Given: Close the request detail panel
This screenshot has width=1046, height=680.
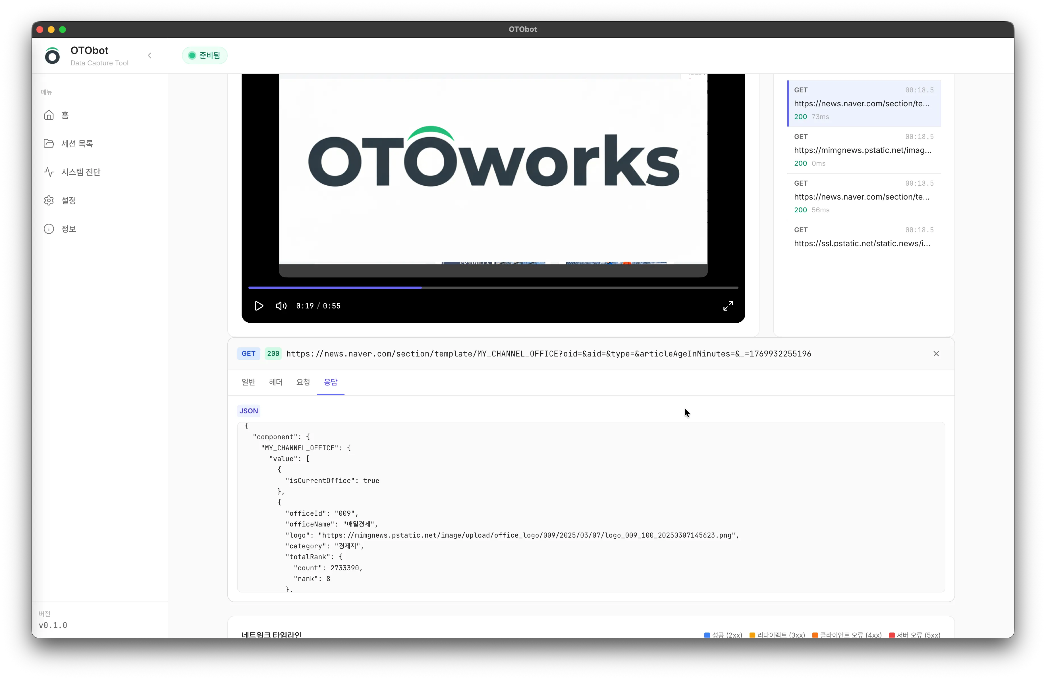Looking at the screenshot, I should [x=936, y=354].
